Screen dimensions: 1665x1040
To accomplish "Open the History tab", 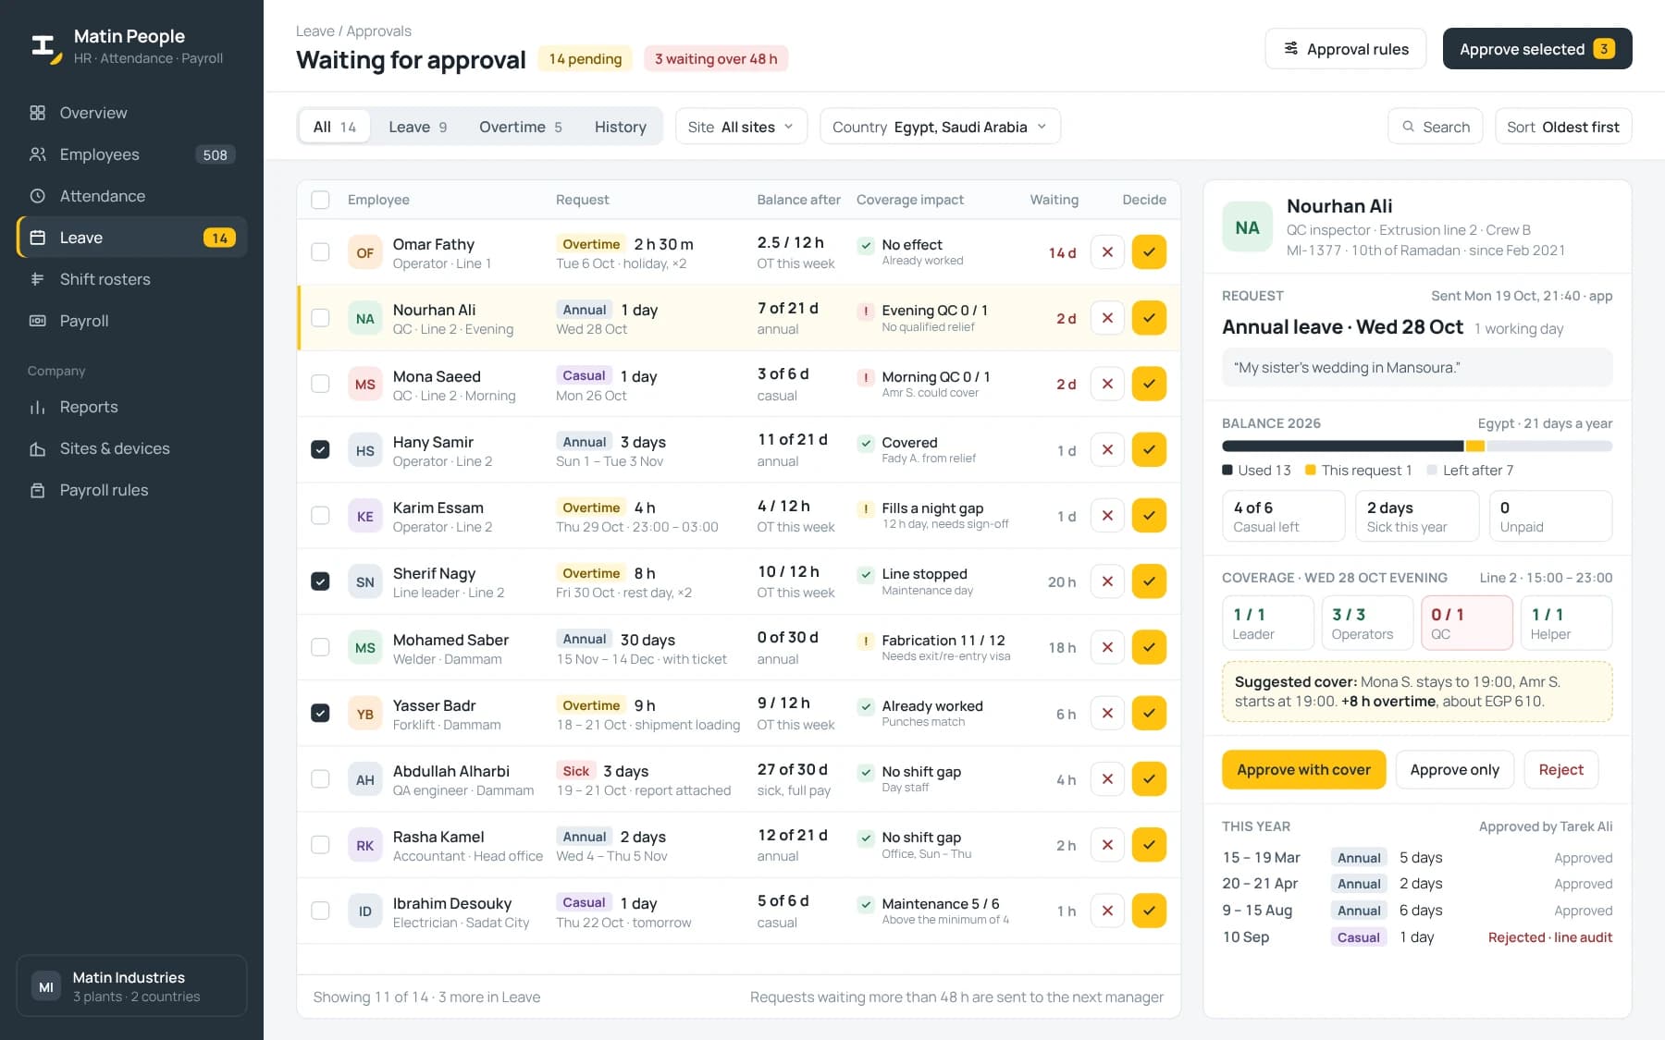I will pyautogui.click(x=621, y=127).
